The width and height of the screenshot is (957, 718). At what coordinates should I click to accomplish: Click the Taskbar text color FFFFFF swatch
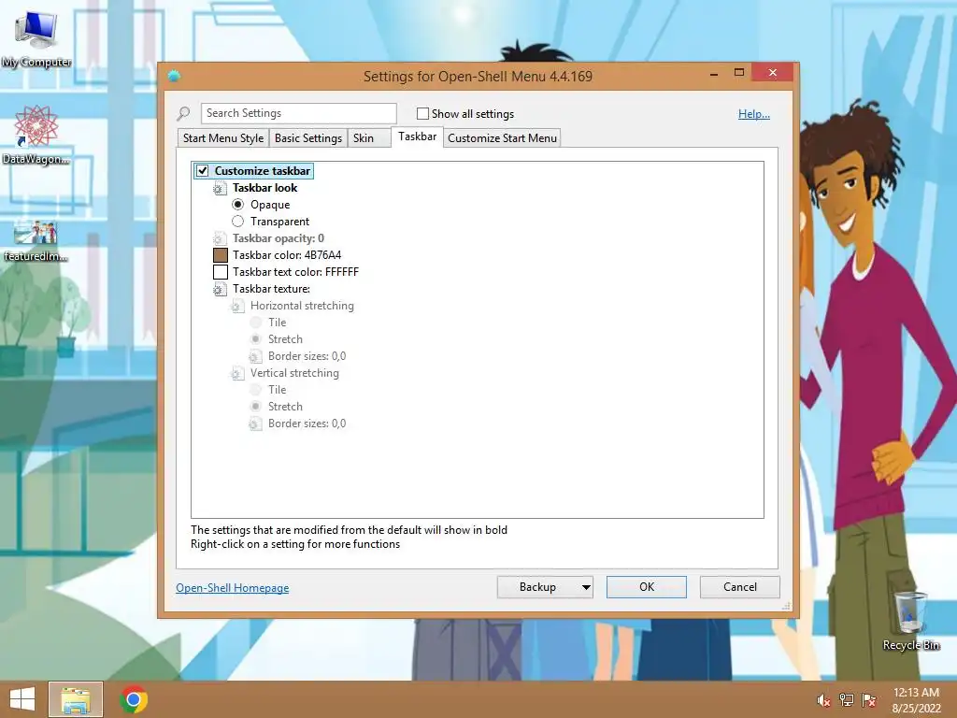221,272
